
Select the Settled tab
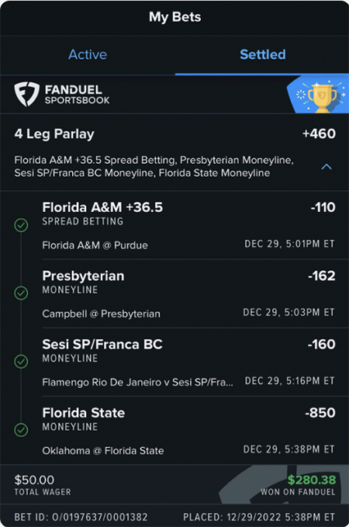point(263,54)
